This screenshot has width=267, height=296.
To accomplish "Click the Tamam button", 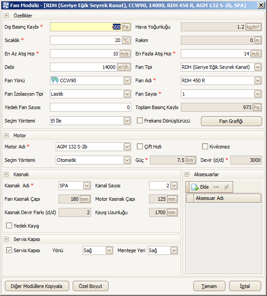I will (209, 286).
